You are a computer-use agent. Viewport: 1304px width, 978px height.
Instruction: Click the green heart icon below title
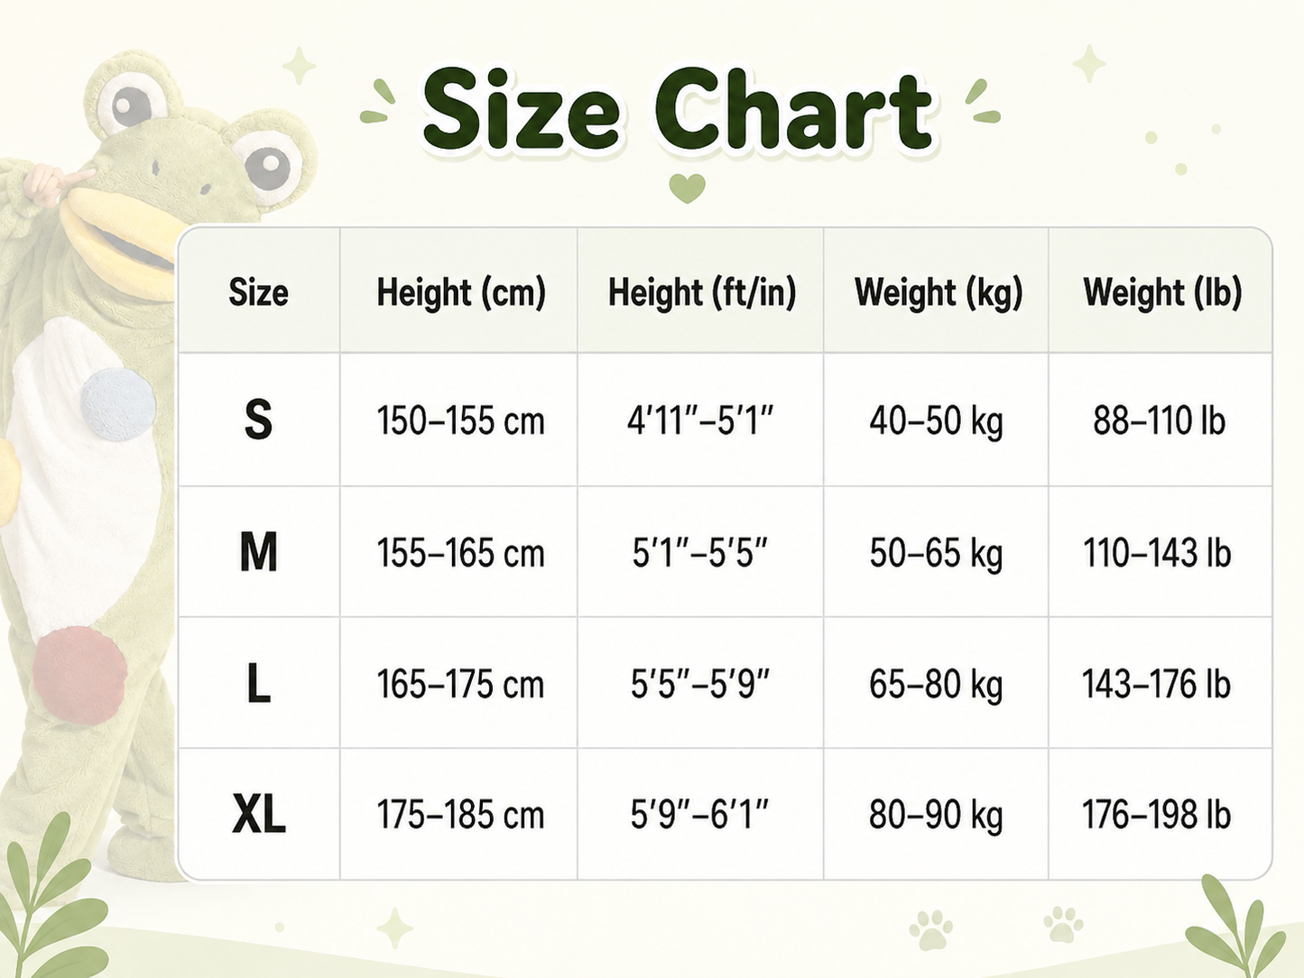[687, 189]
